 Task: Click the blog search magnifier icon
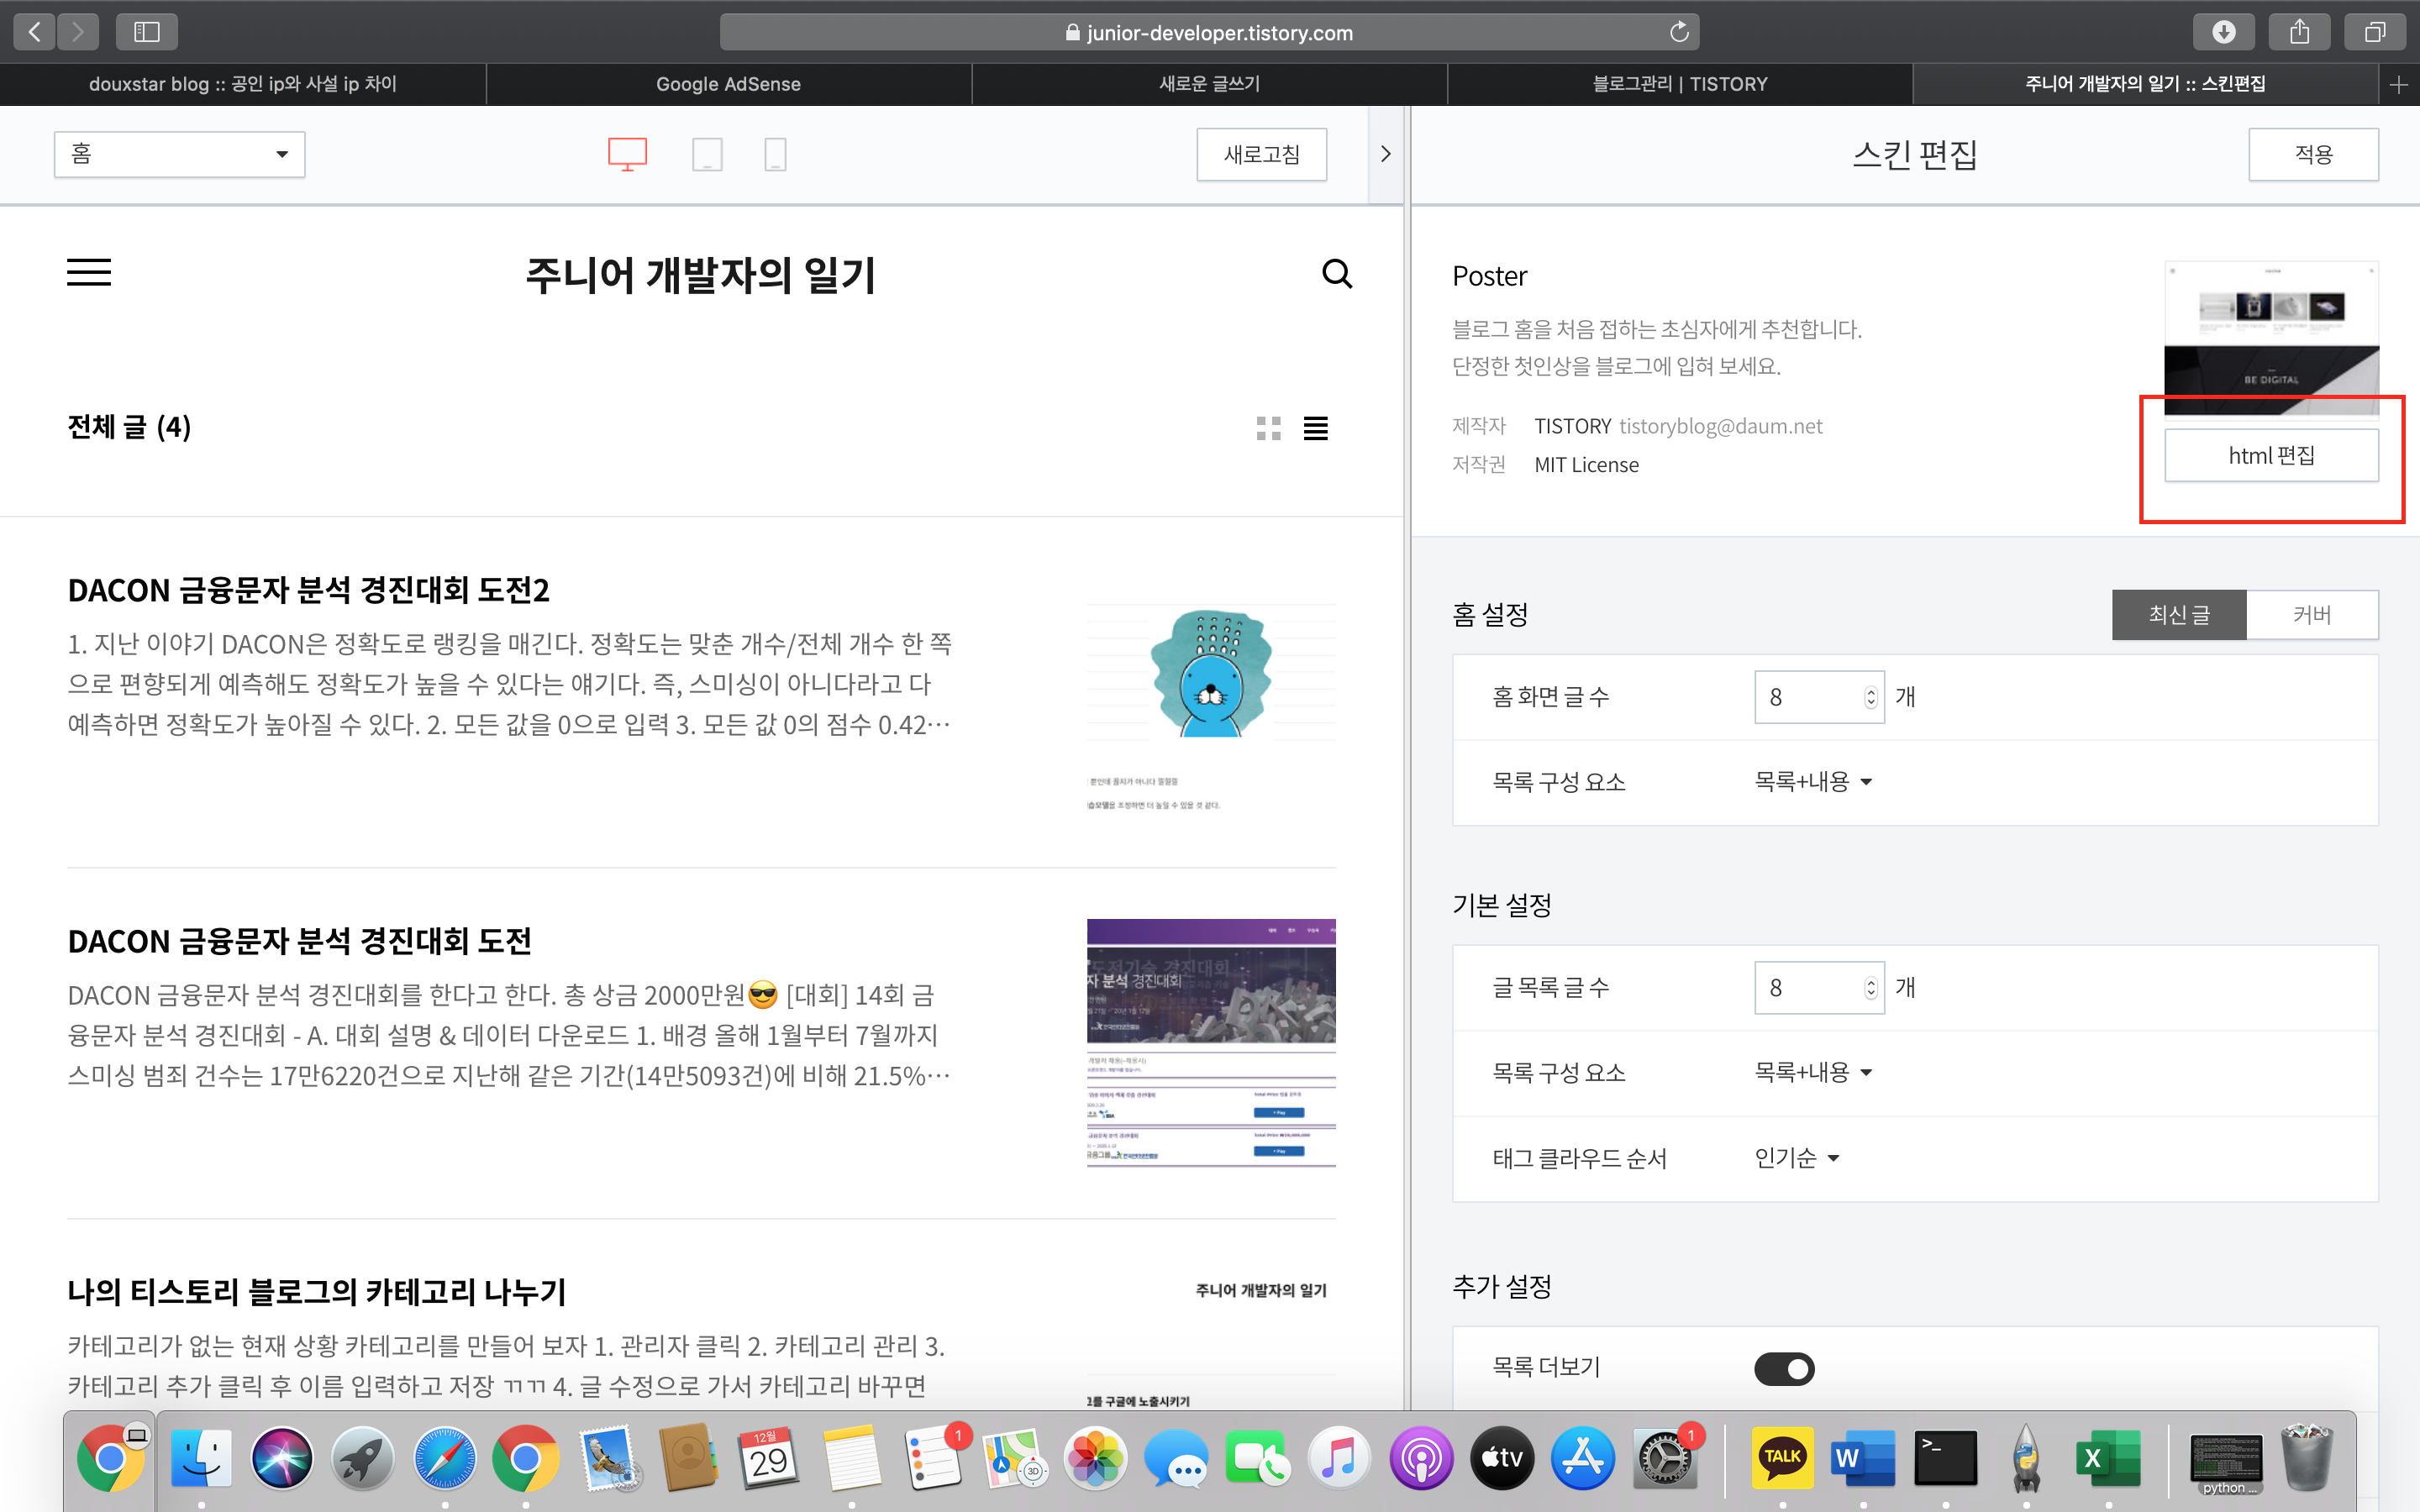1336,273
